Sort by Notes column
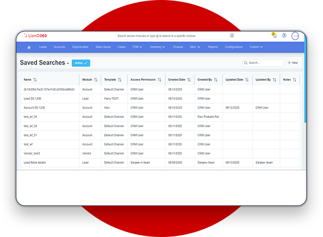This screenshot has width=323, height=237. [x=295, y=80]
